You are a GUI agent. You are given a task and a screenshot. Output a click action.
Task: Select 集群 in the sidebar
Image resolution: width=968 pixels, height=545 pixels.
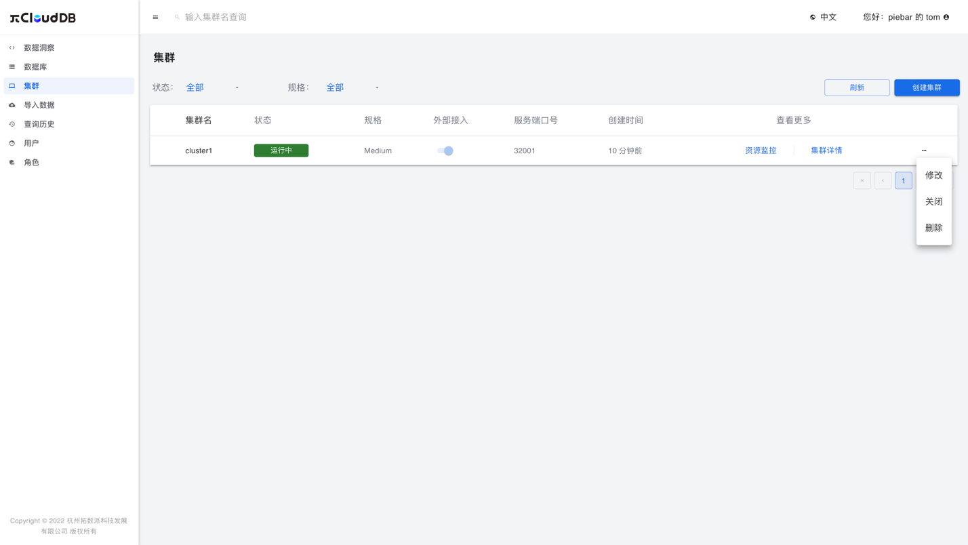69,86
